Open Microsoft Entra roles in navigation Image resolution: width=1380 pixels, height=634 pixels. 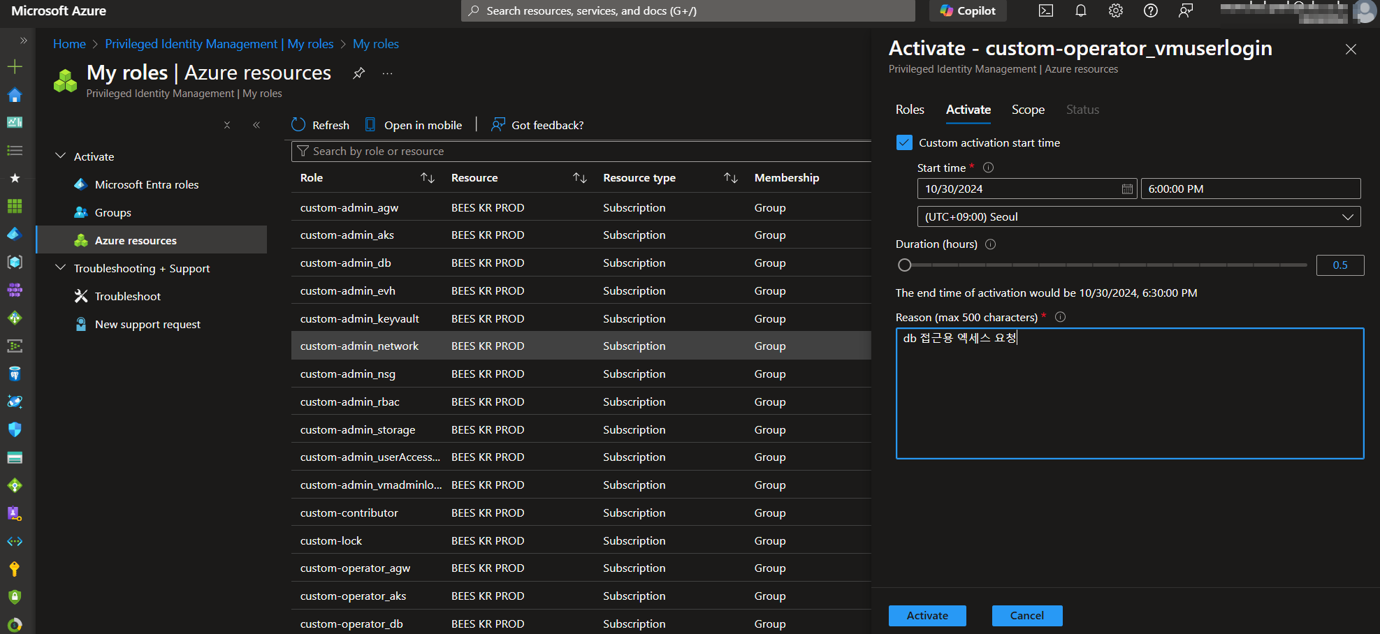tap(147, 184)
